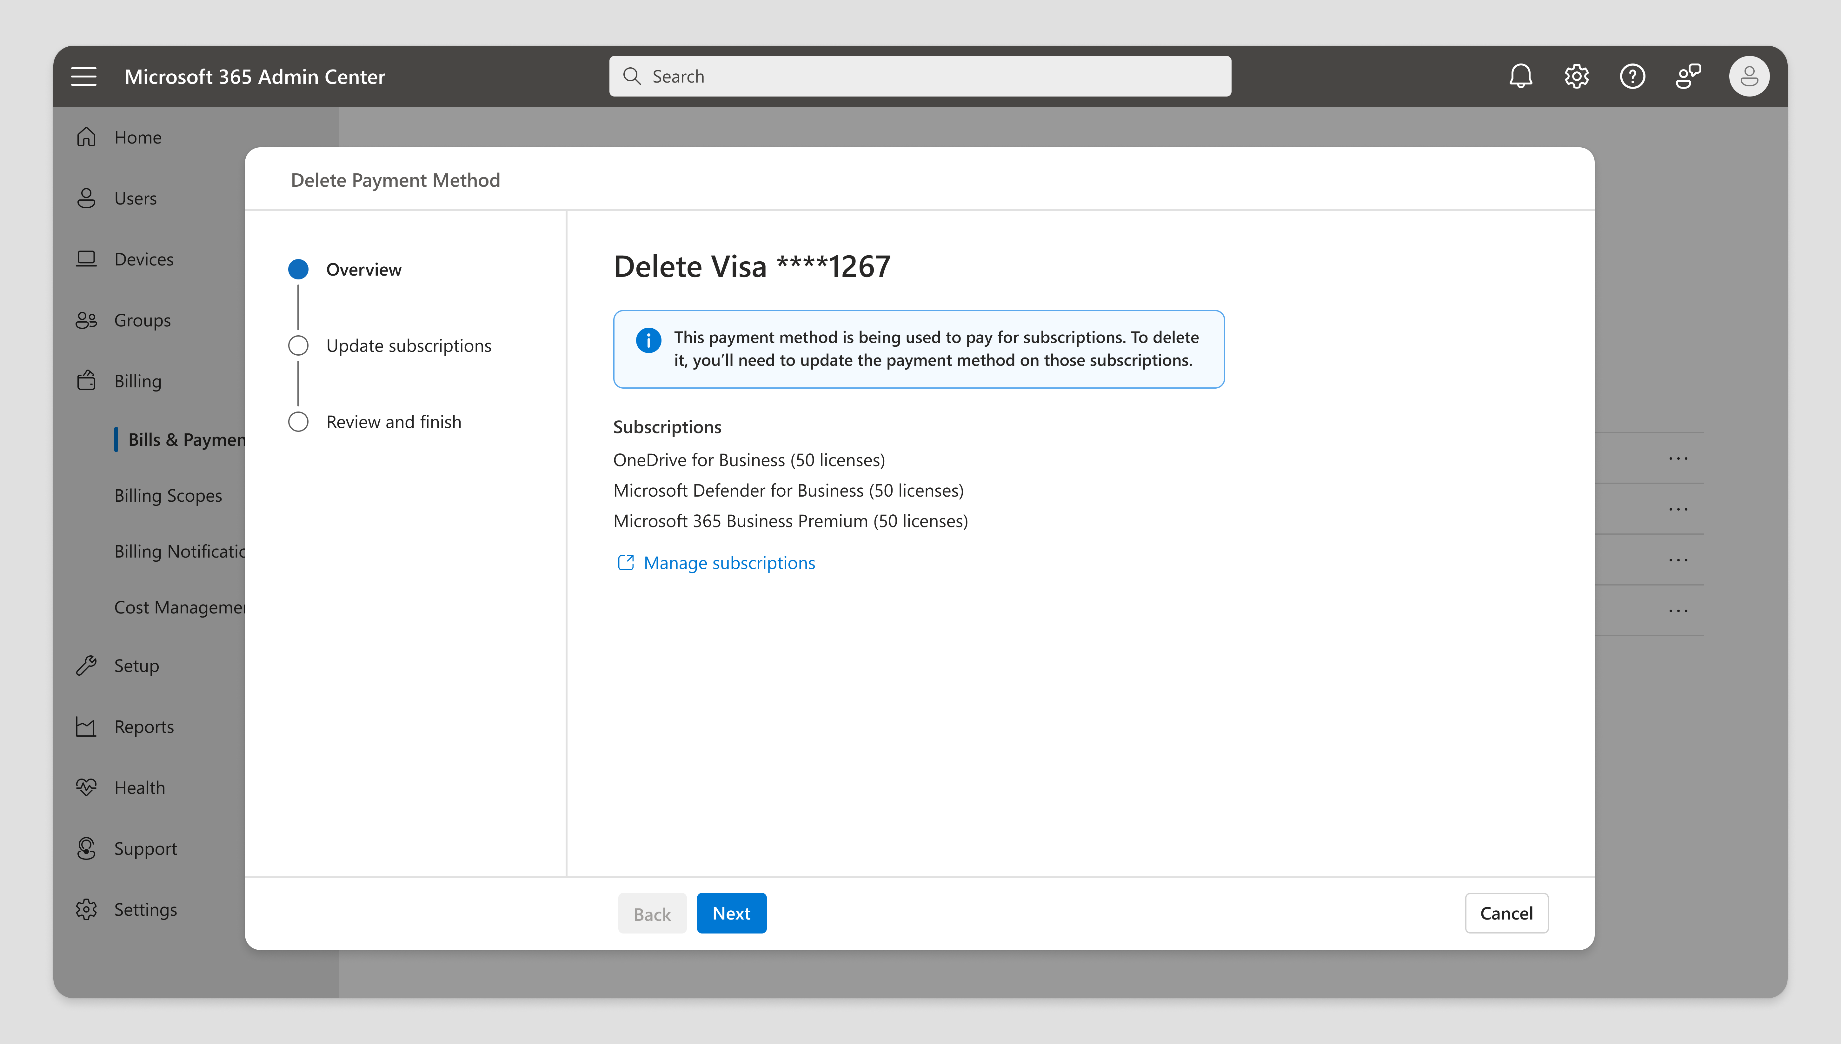Click the disabled Back button
Image resolution: width=1841 pixels, height=1044 pixels.
652,913
